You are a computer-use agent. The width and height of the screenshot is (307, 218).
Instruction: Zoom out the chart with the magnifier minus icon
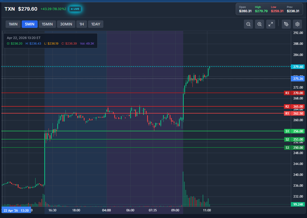pyautogui.click(x=248, y=24)
